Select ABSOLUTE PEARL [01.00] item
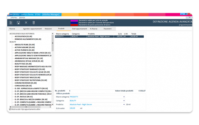Viewport: 199px width, 125px height. [25, 45]
